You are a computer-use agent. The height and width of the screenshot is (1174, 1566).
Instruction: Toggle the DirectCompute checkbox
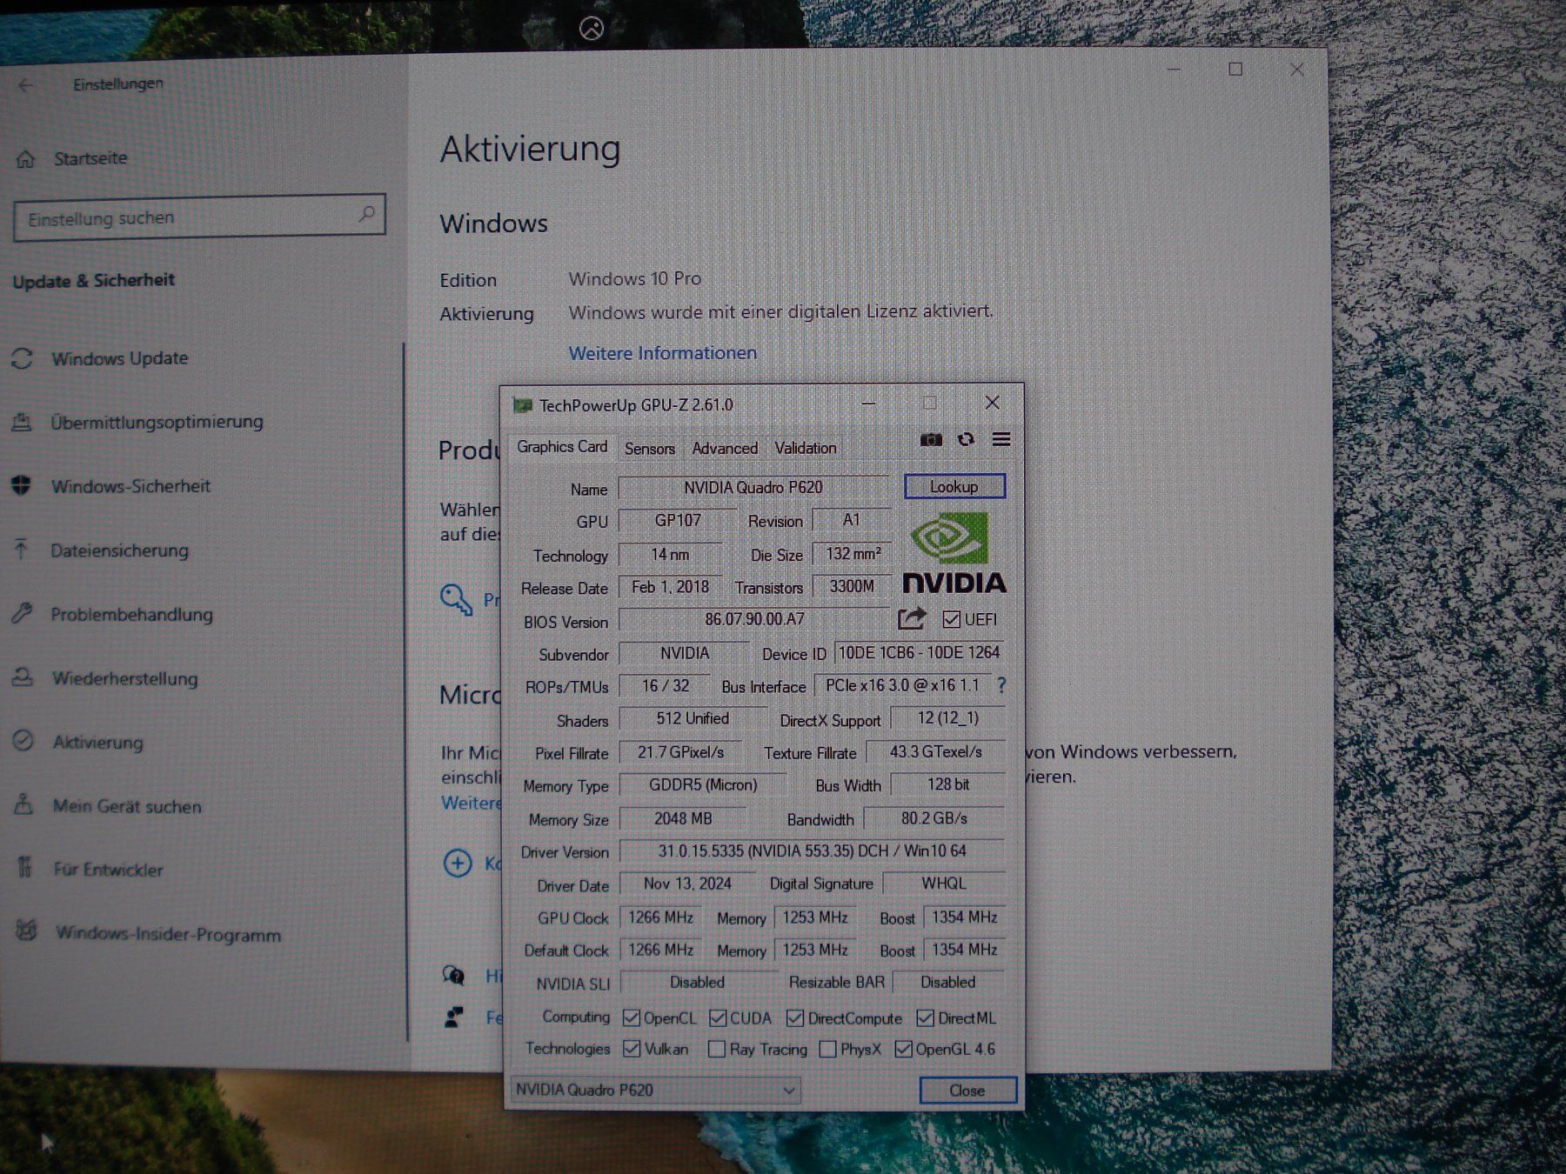tap(795, 1018)
